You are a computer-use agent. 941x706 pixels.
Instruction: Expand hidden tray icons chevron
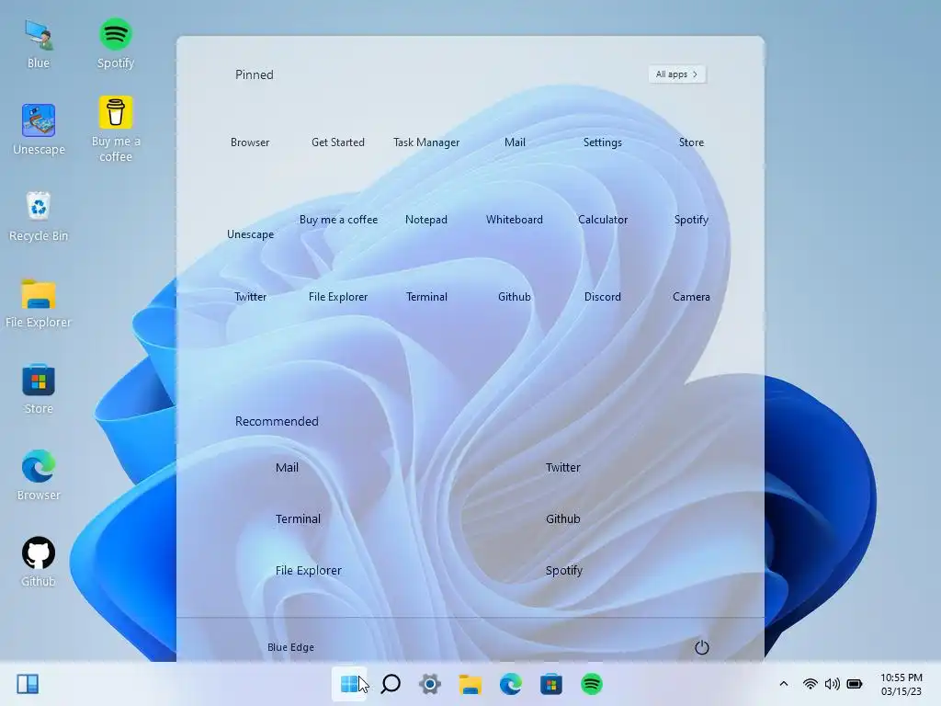pyautogui.click(x=784, y=684)
